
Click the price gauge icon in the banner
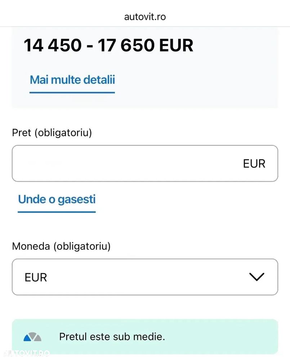point(32,337)
